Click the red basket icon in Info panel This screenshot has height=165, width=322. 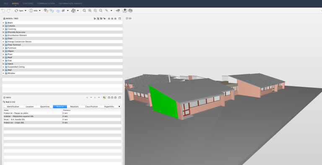coord(112,98)
